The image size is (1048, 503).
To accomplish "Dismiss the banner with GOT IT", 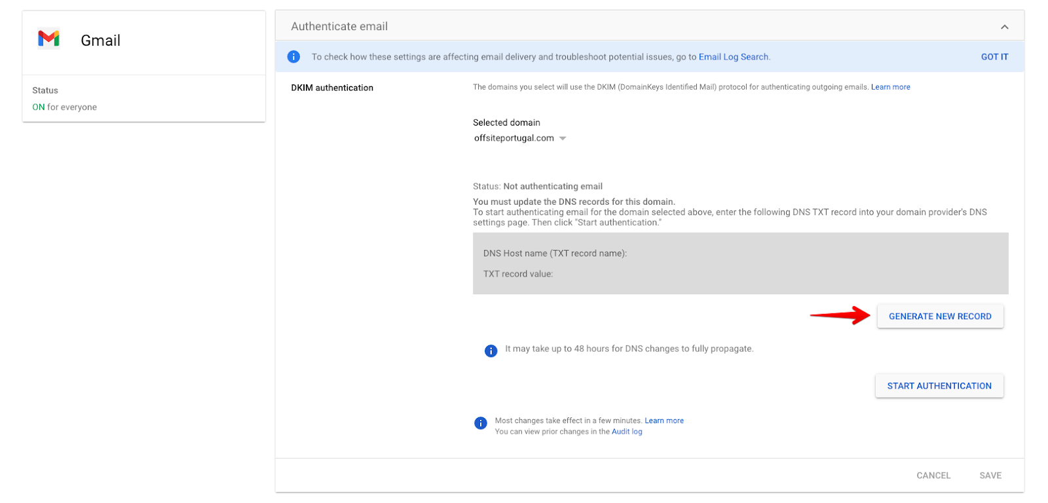I will (994, 57).
